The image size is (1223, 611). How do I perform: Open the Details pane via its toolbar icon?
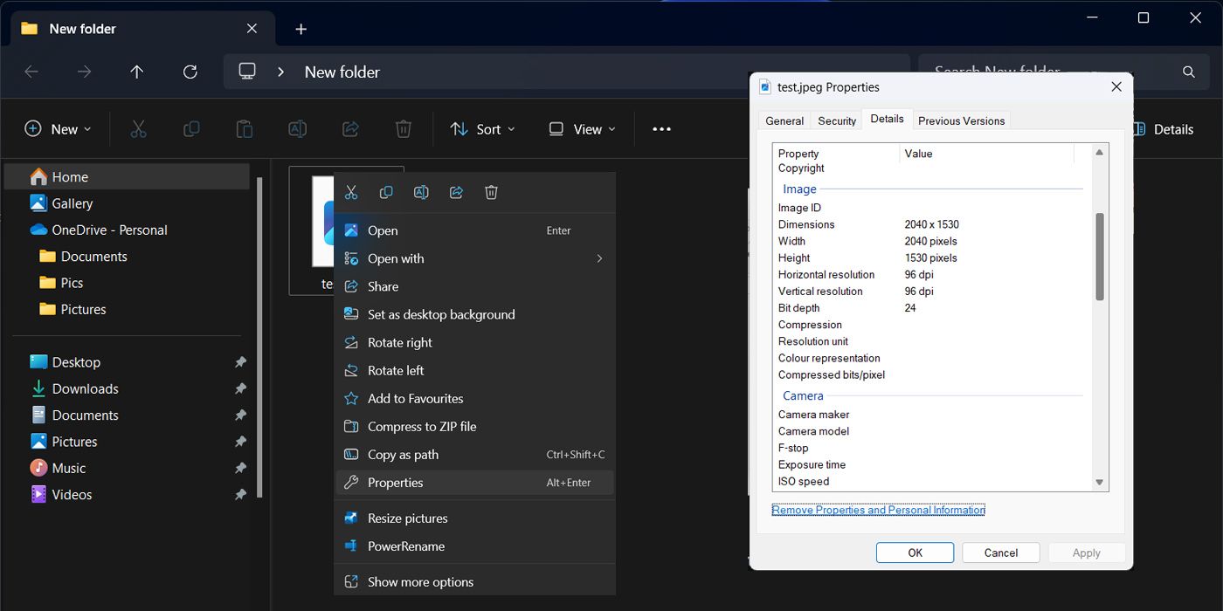(1164, 128)
